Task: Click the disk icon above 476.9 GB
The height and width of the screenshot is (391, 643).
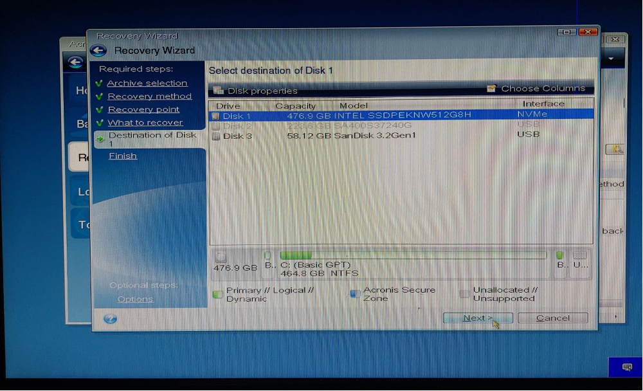Action: pos(221,256)
